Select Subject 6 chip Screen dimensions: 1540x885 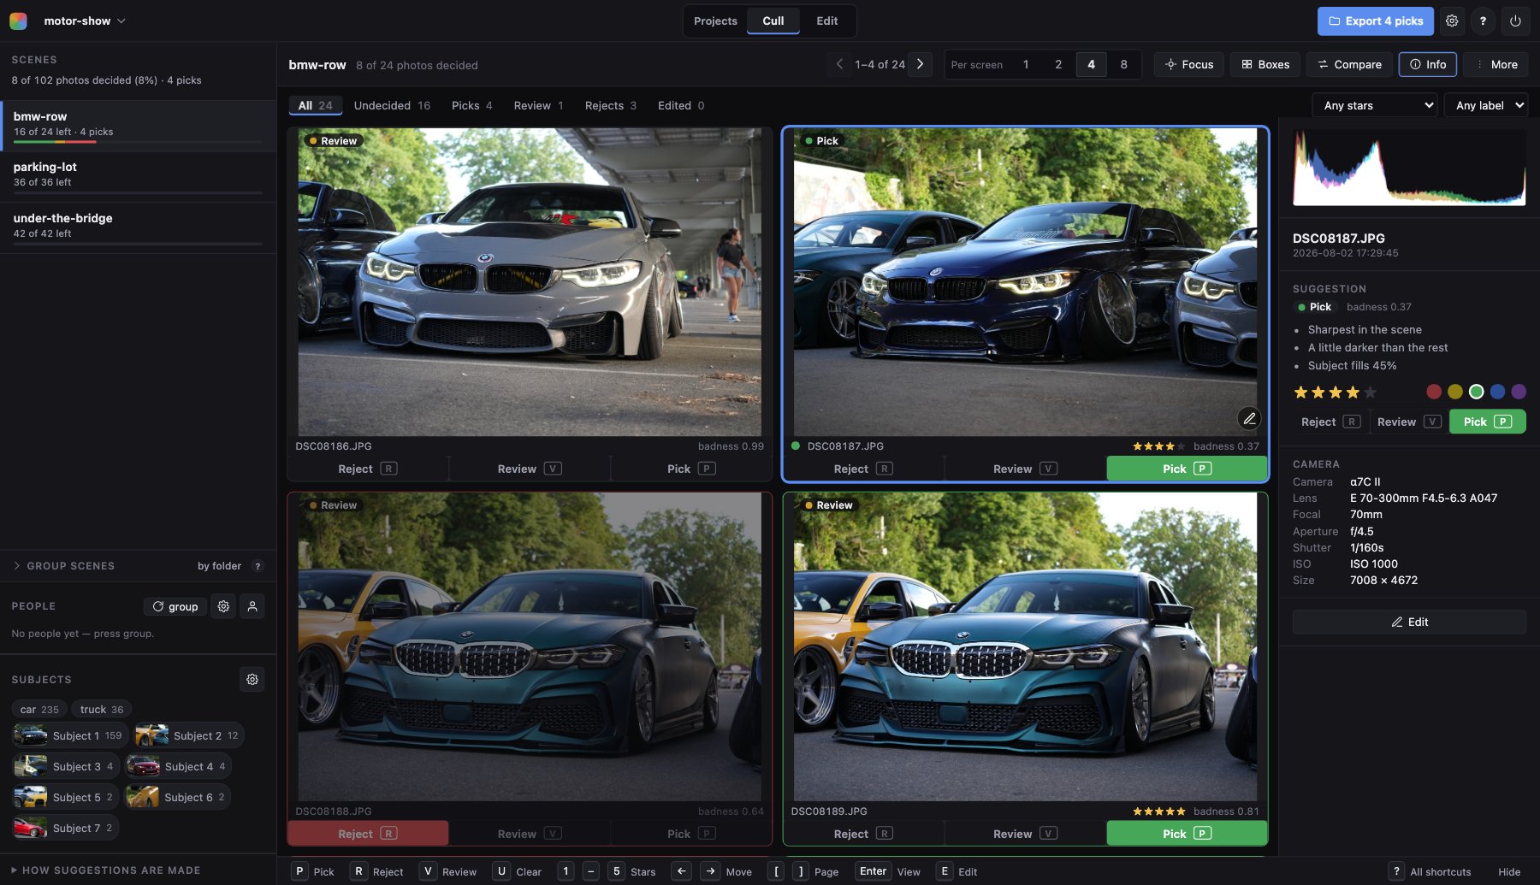178,797
